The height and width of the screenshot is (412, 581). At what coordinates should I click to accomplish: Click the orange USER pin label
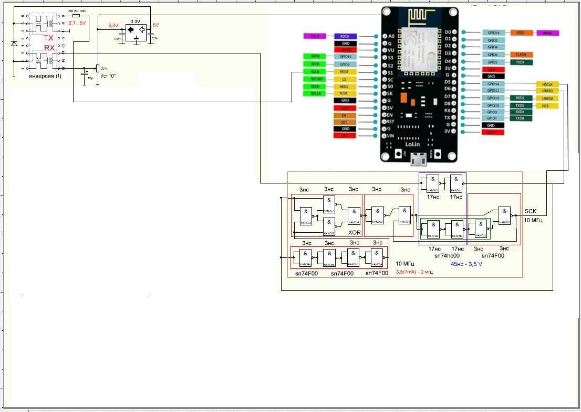[521, 32]
